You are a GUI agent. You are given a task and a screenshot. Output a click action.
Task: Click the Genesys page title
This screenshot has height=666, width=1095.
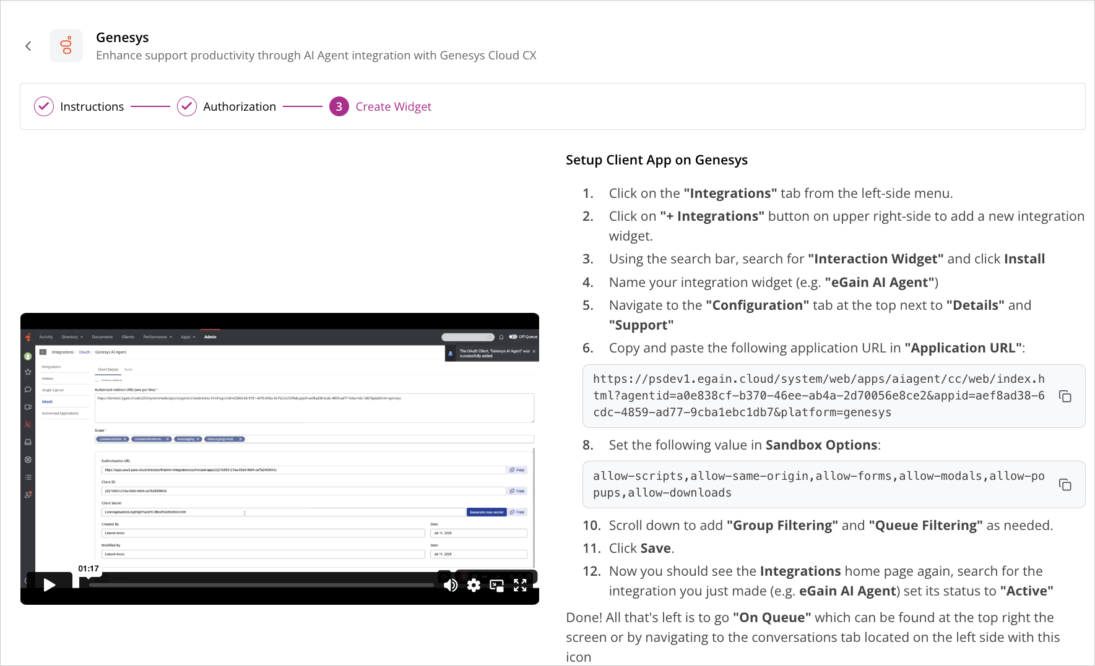(x=123, y=37)
